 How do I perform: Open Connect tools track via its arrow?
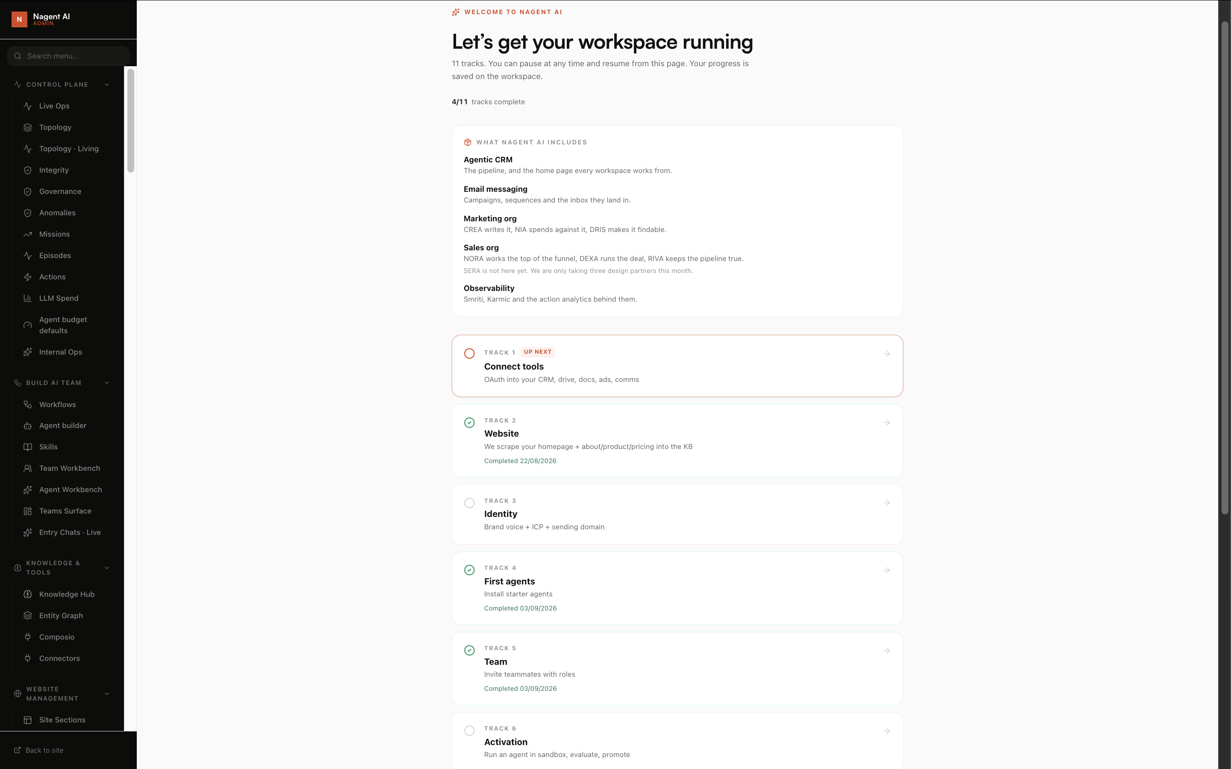pyautogui.click(x=886, y=353)
